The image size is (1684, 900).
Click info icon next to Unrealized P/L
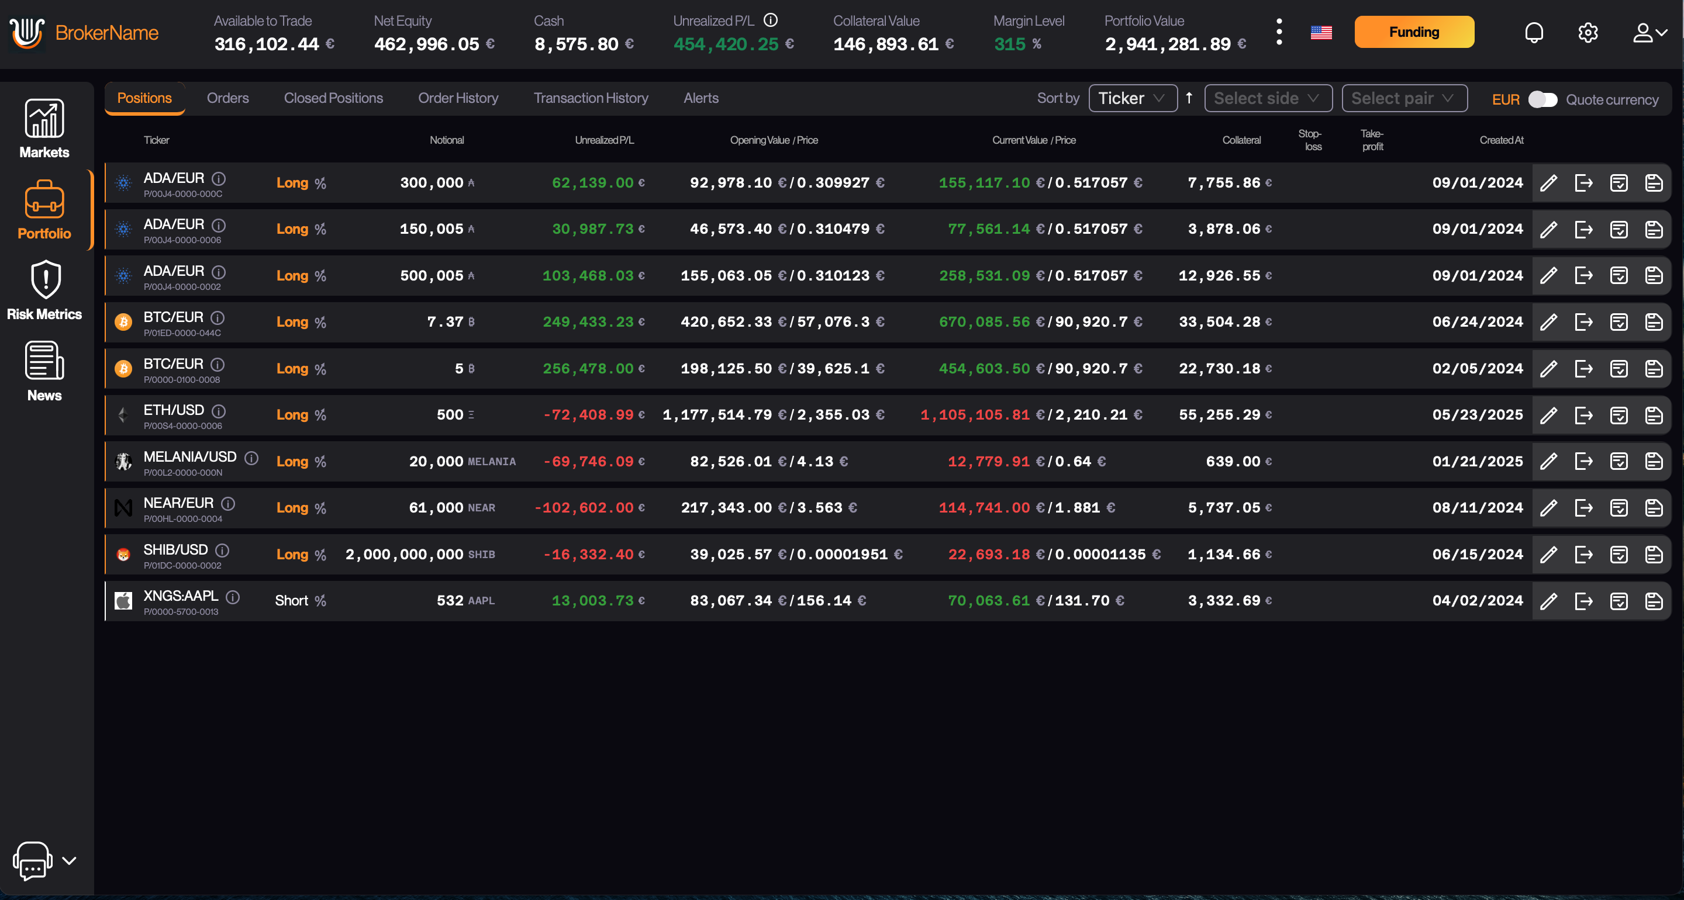pos(771,20)
